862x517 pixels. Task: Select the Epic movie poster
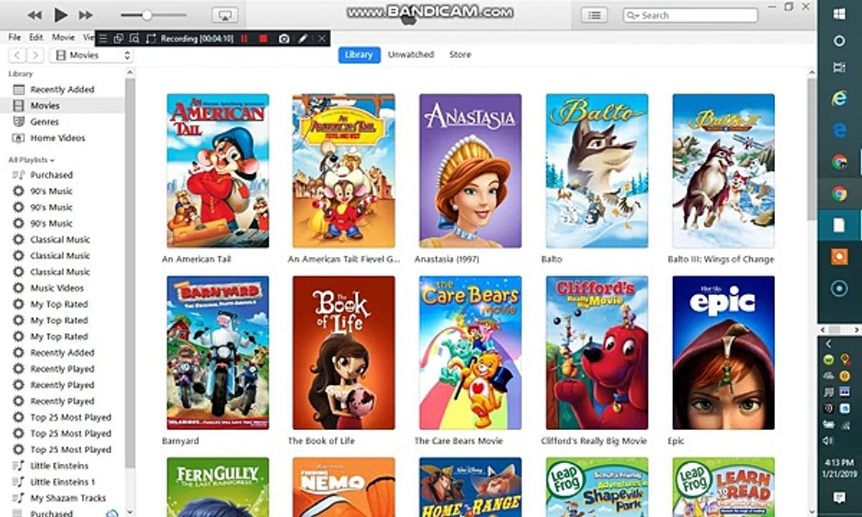pyautogui.click(x=723, y=353)
